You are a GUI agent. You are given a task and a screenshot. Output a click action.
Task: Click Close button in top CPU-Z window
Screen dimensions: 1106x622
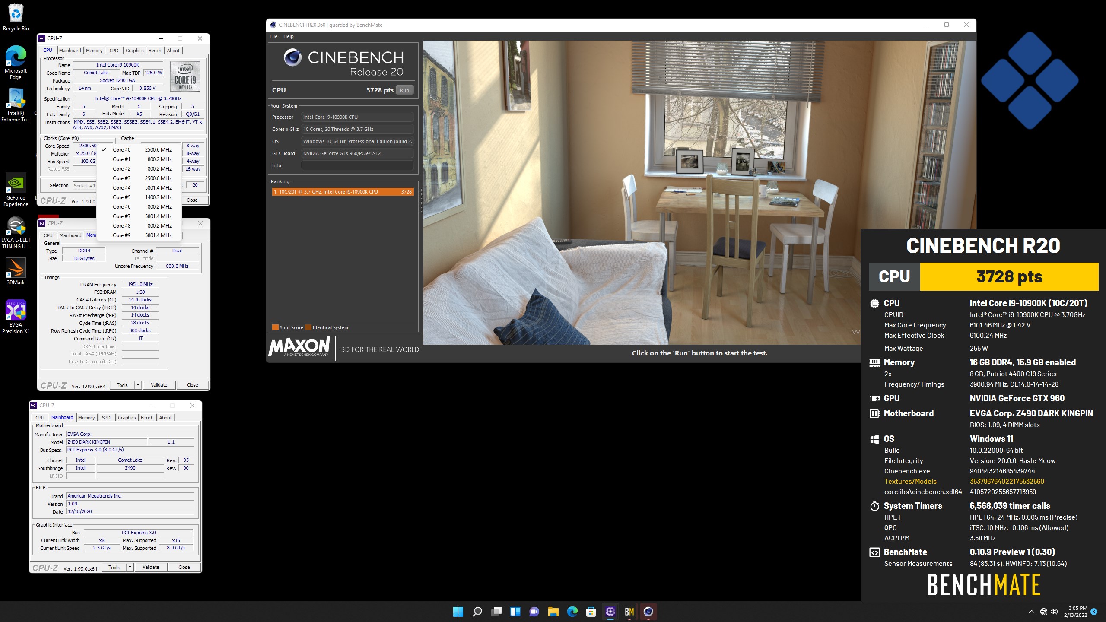tap(192, 200)
